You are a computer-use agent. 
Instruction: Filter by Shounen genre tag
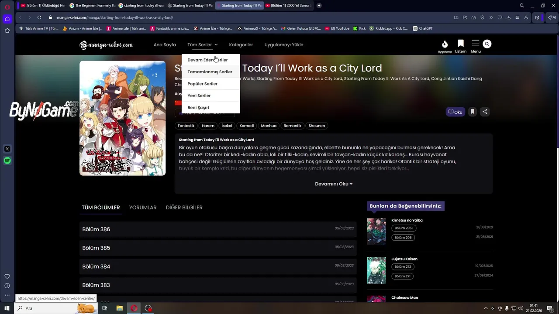tap(317, 126)
